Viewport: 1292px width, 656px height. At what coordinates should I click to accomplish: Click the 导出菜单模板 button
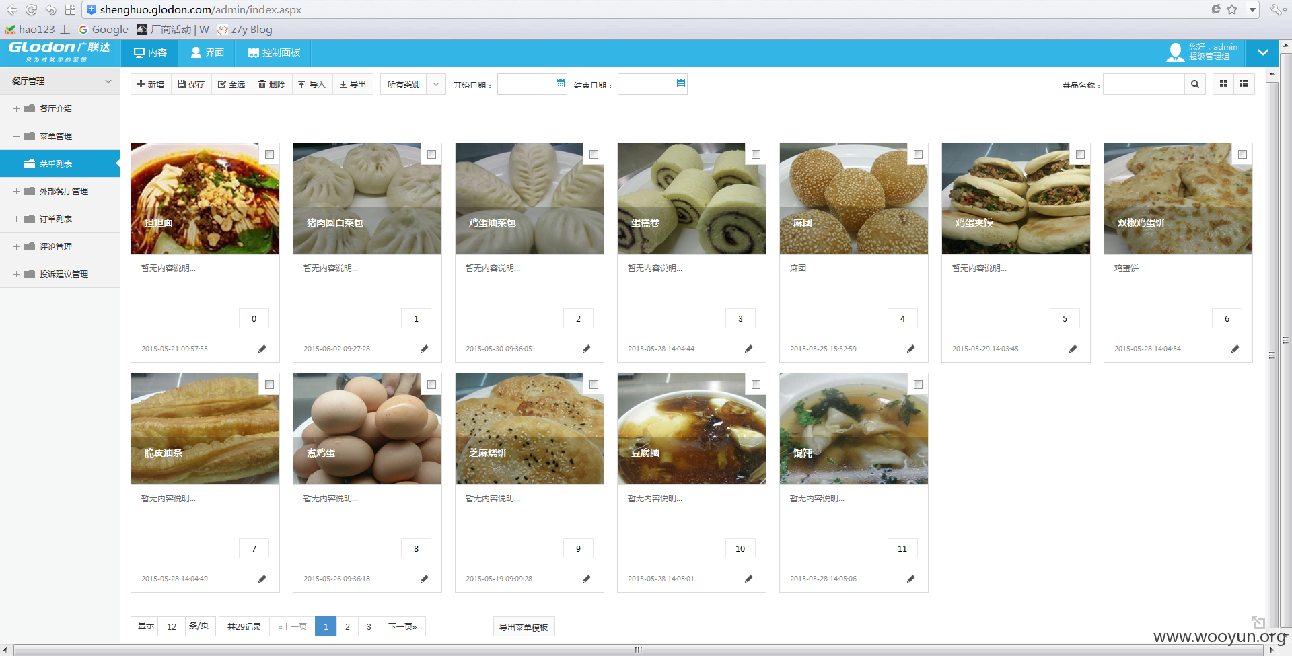click(x=524, y=627)
